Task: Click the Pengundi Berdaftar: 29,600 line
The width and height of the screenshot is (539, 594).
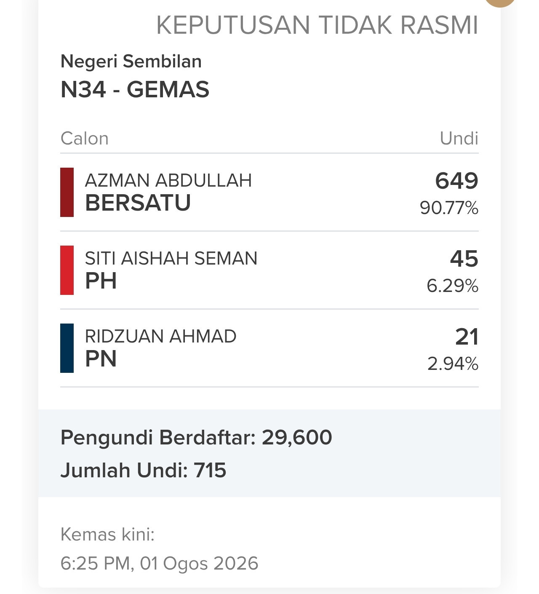Action: (x=196, y=437)
